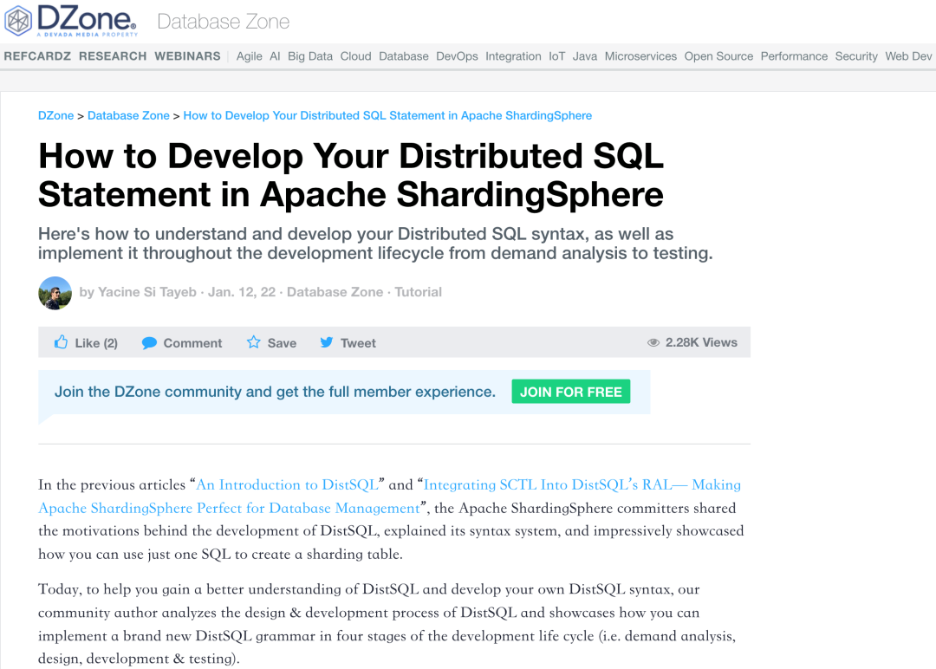Click the eye icon beside 2.28K Views

click(653, 342)
